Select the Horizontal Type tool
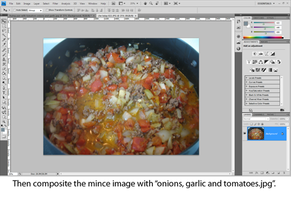Viewport: 291px width, 219px height. coord(4,93)
